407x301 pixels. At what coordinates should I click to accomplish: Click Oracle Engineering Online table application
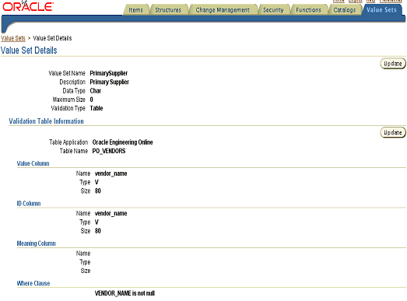coord(122,142)
